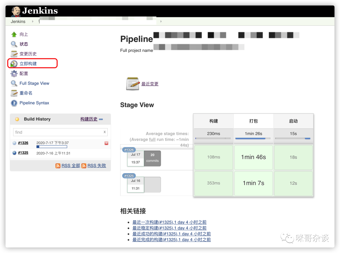Expand the breadcrumb arrow after Jenkins
Image resolution: width=340 pixels, height=253 pixels.
[x=33, y=21]
